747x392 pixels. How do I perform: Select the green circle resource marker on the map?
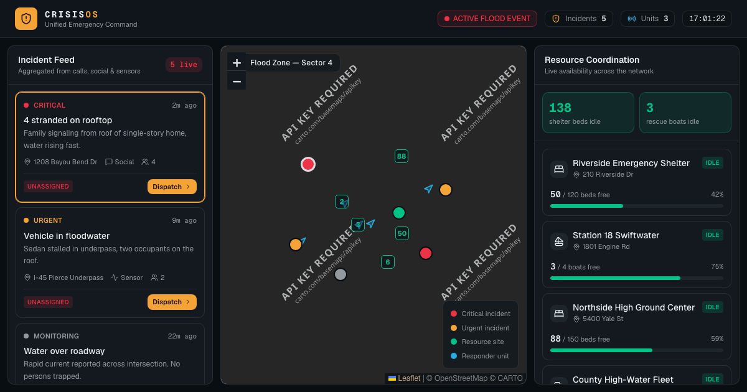click(x=399, y=213)
